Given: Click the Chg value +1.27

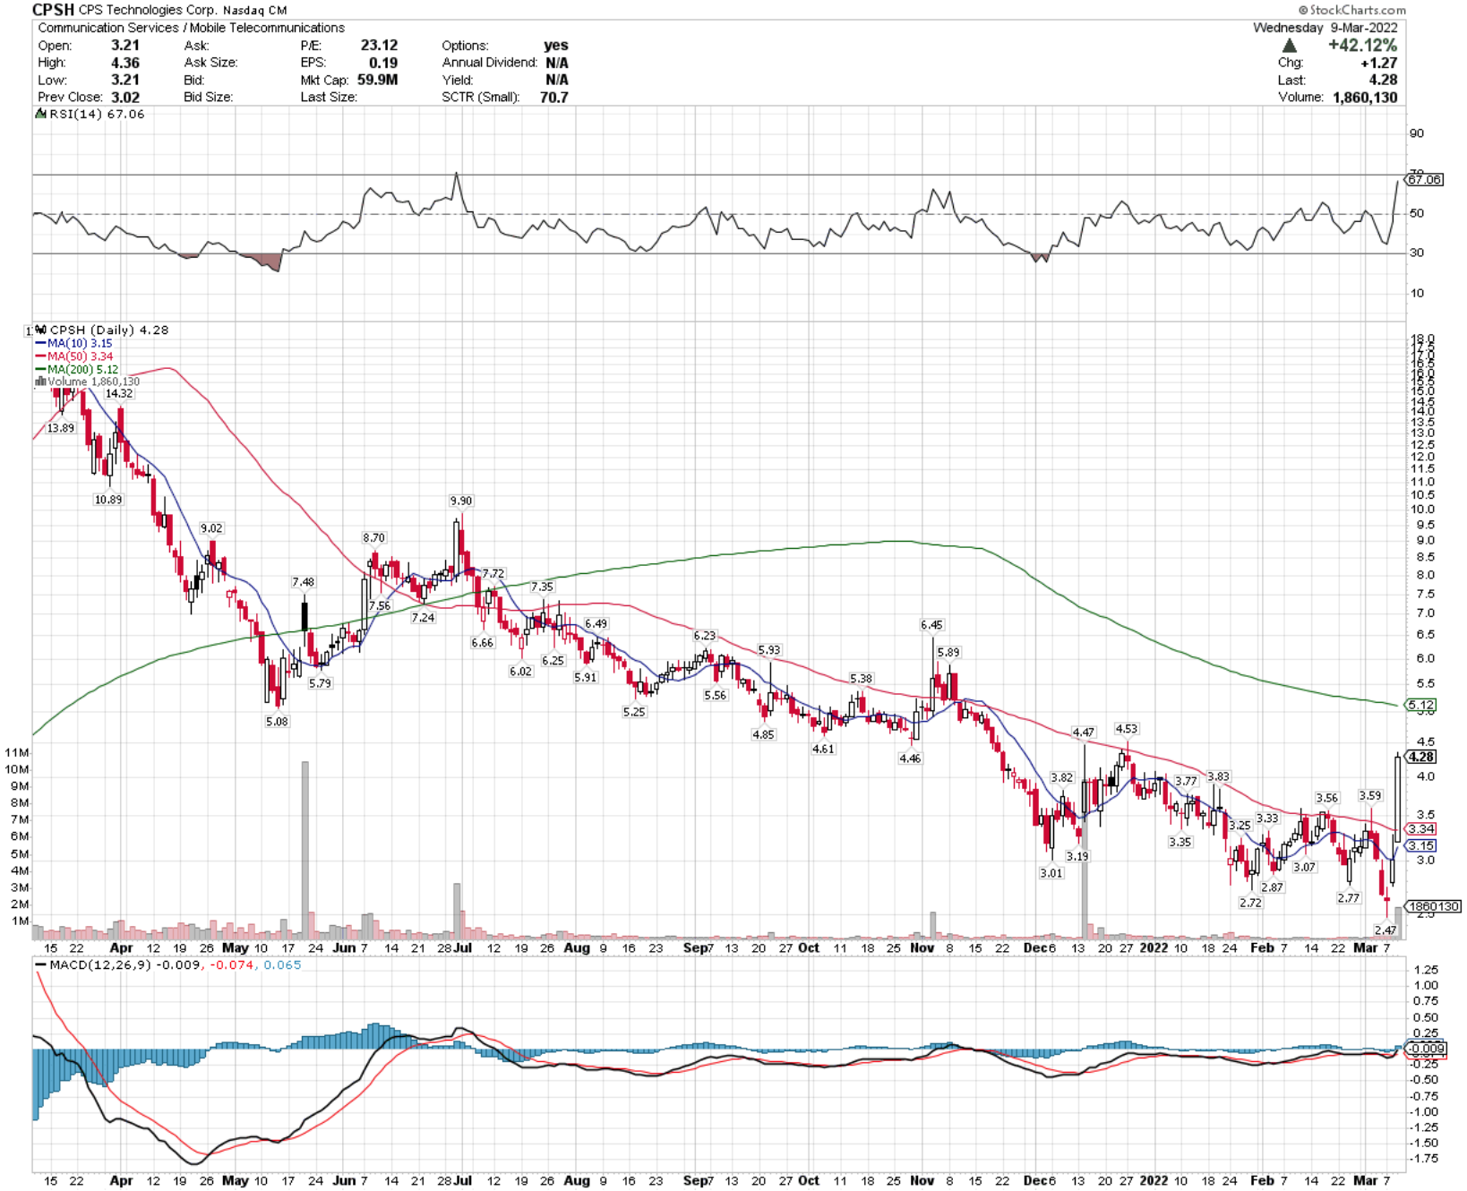Looking at the screenshot, I should [1378, 63].
